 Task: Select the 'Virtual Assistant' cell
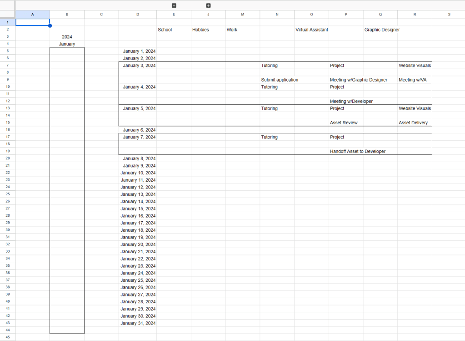point(311,30)
